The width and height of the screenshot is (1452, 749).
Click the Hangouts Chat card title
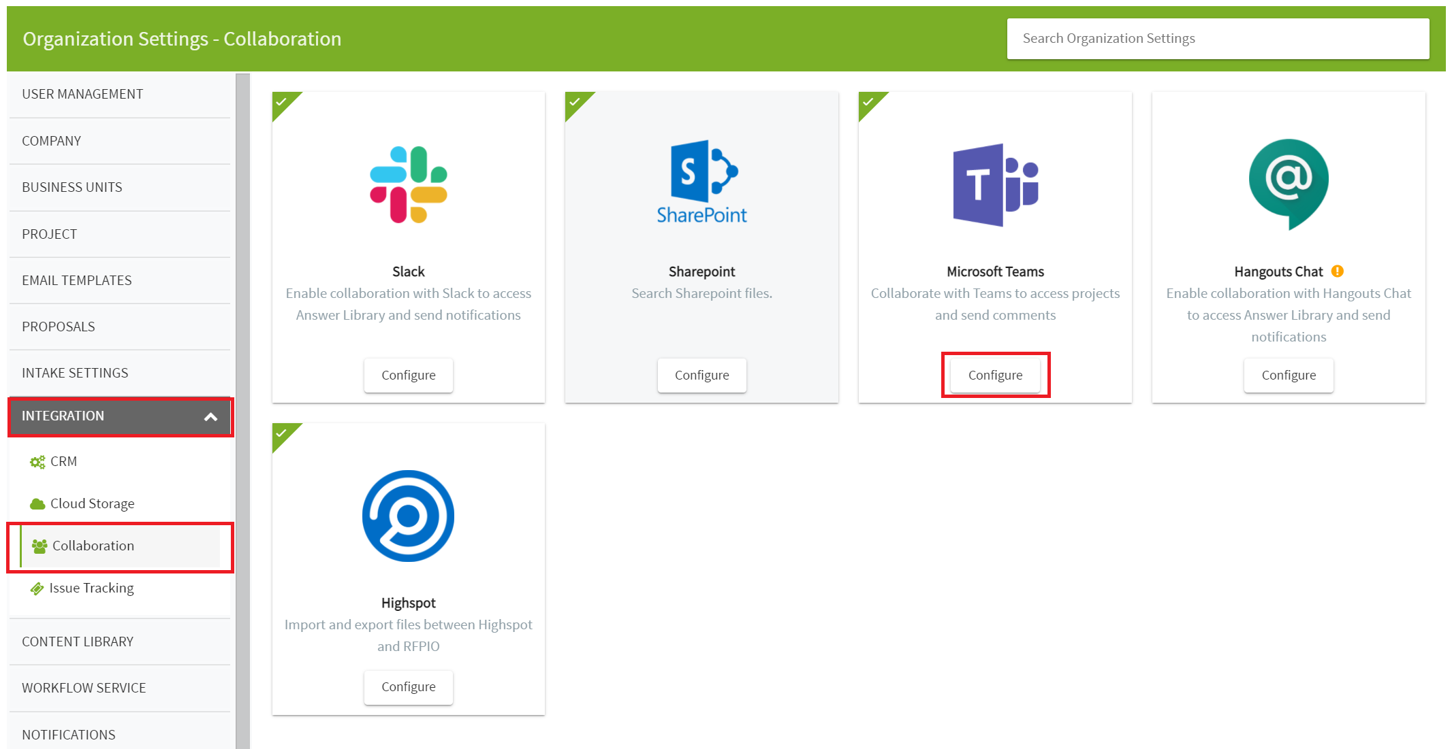pyautogui.click(x=1278, y=271)
